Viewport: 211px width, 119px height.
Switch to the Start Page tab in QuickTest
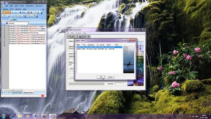6,20
